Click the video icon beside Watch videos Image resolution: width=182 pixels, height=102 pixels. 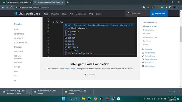[143, 66]
